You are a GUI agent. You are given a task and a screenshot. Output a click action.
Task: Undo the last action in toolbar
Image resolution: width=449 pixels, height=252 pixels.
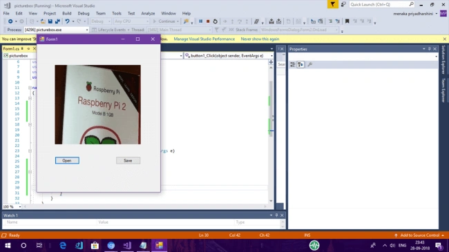pyautogui.click(x=67, y=21)
